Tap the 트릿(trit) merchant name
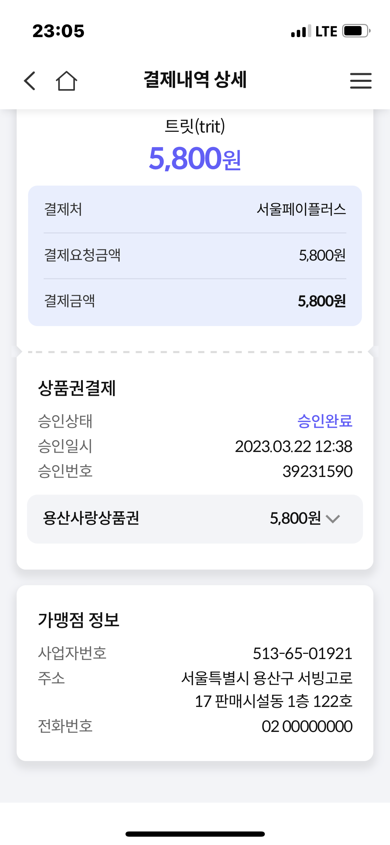 tap(195, 126)
